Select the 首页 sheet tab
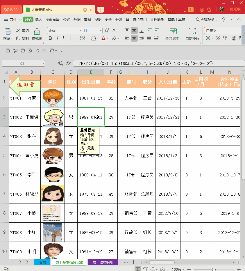Screen dimensions: 245x271 [x=42, y=262]
